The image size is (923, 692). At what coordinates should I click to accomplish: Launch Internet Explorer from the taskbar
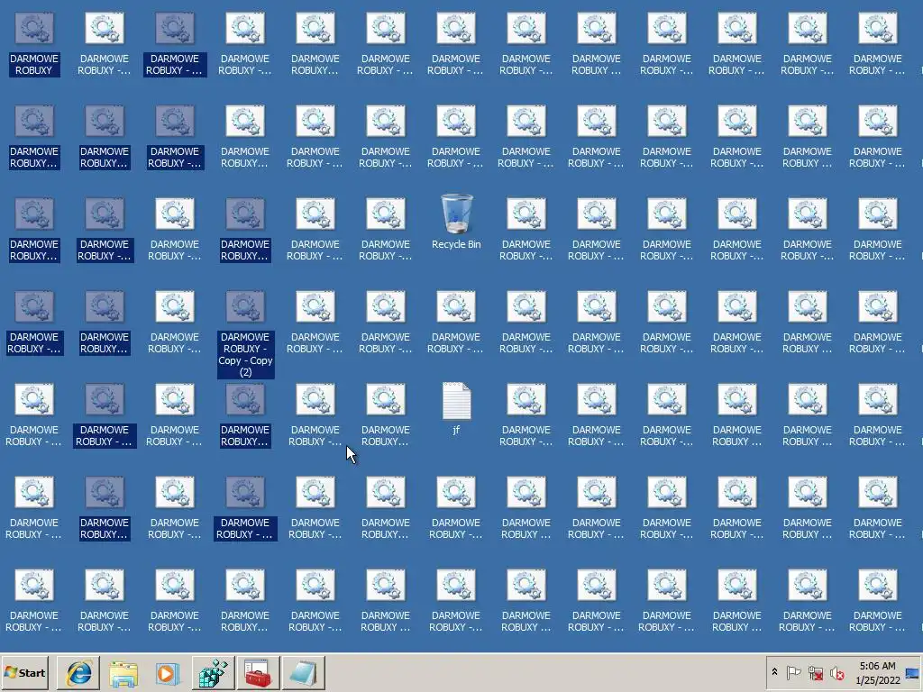79,672
